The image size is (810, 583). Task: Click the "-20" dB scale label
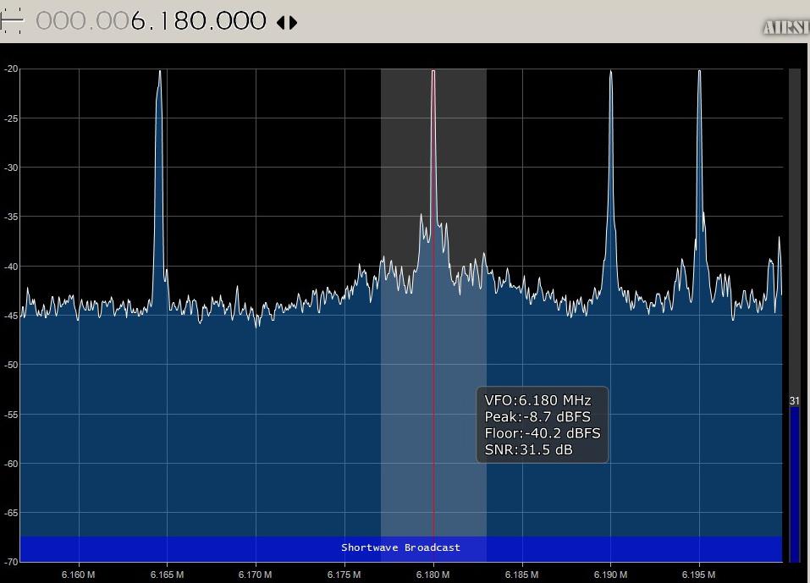[x=11, y=69]
